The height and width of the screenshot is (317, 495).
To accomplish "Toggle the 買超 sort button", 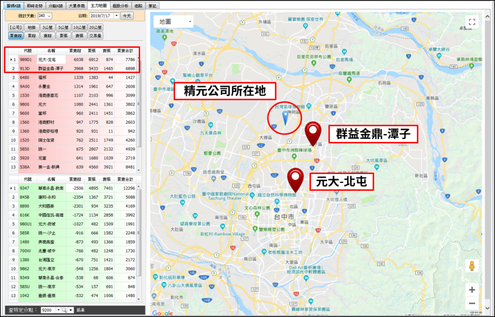I will point(31,36).
